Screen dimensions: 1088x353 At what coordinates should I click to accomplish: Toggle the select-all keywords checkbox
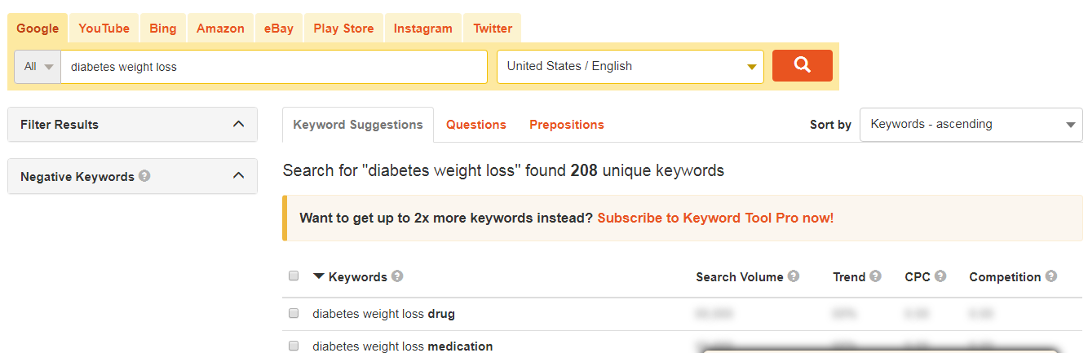pyautogui.click(x=294, y=276)
